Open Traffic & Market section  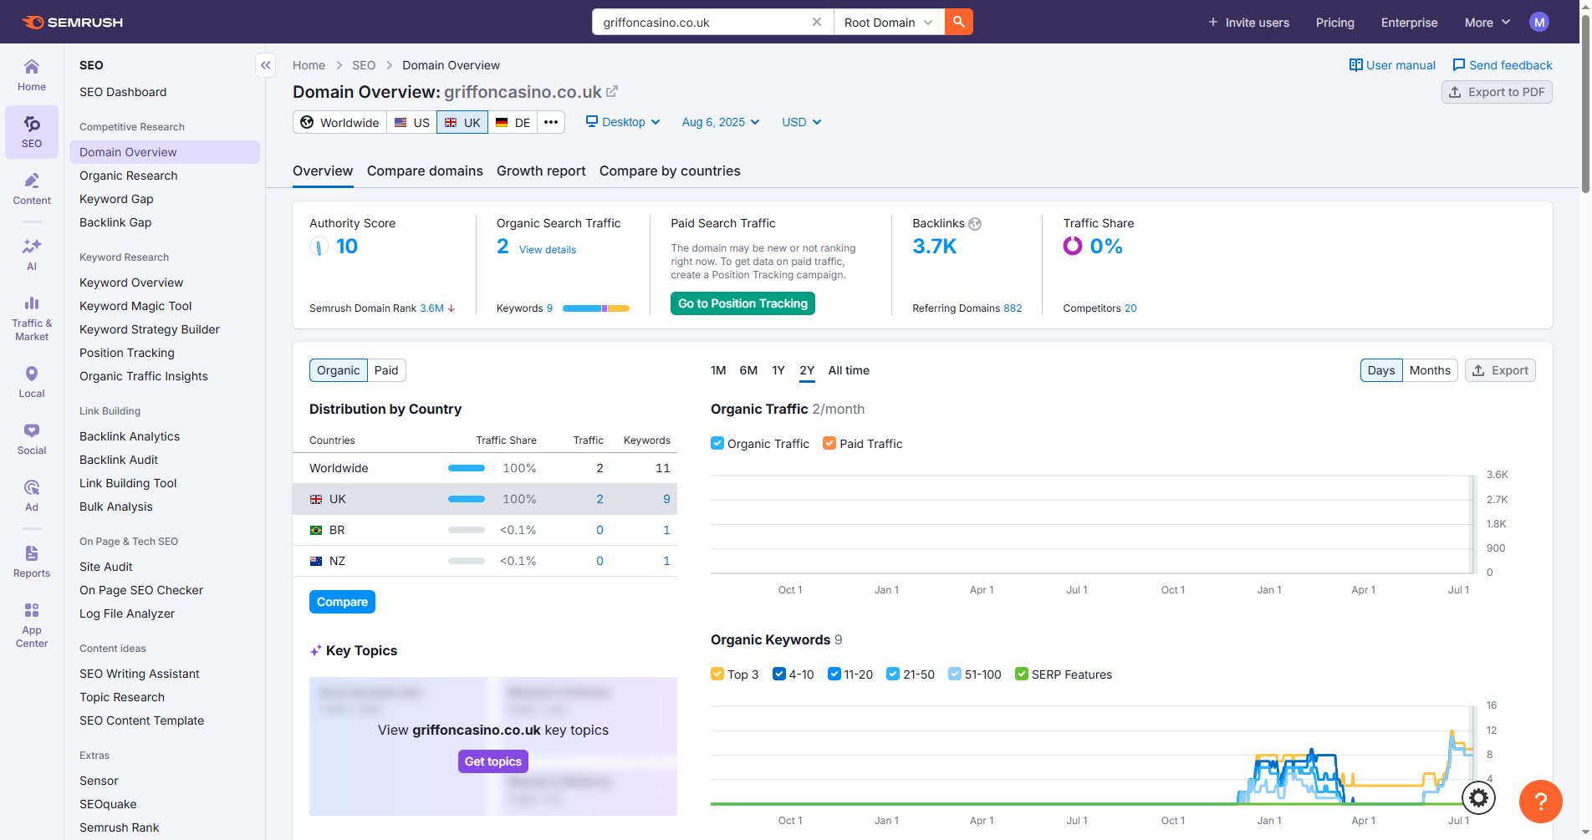coord(32,318)
